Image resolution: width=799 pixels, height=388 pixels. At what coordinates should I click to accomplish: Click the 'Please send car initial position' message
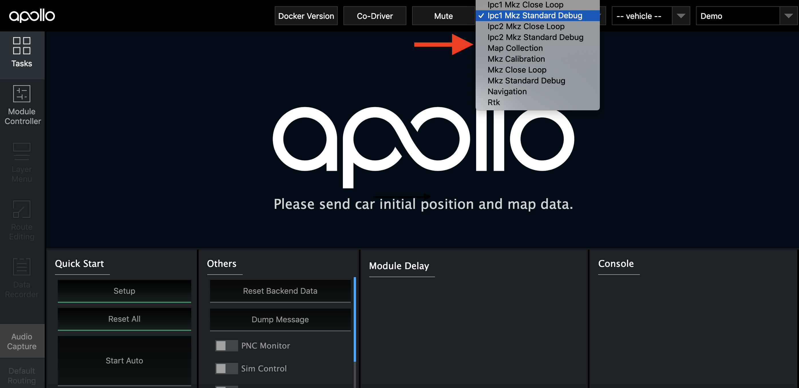click(423, 204)
